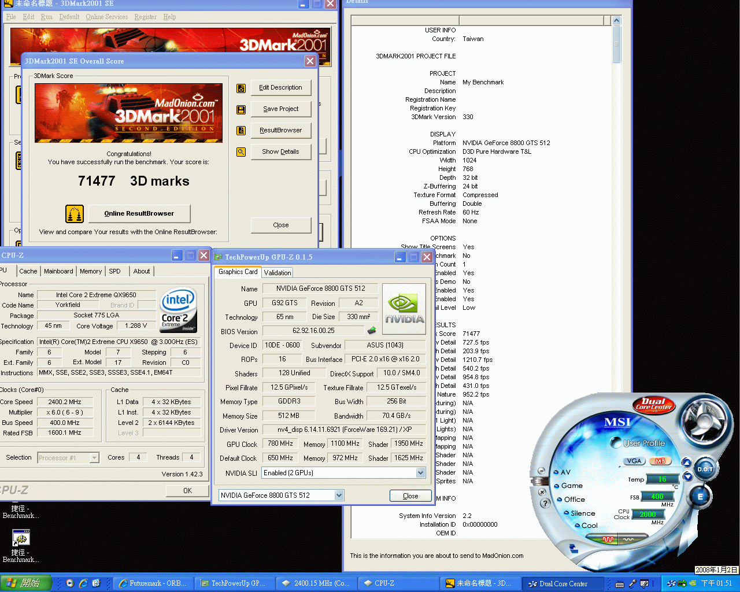Click the Save Project floppy disk icon
The width and height of the screenshot is (740, 592).
[241, 110]
